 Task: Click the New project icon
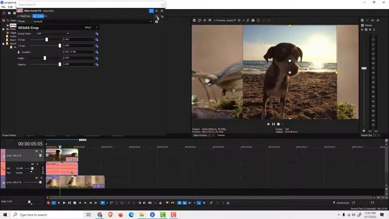coord(4,13)
